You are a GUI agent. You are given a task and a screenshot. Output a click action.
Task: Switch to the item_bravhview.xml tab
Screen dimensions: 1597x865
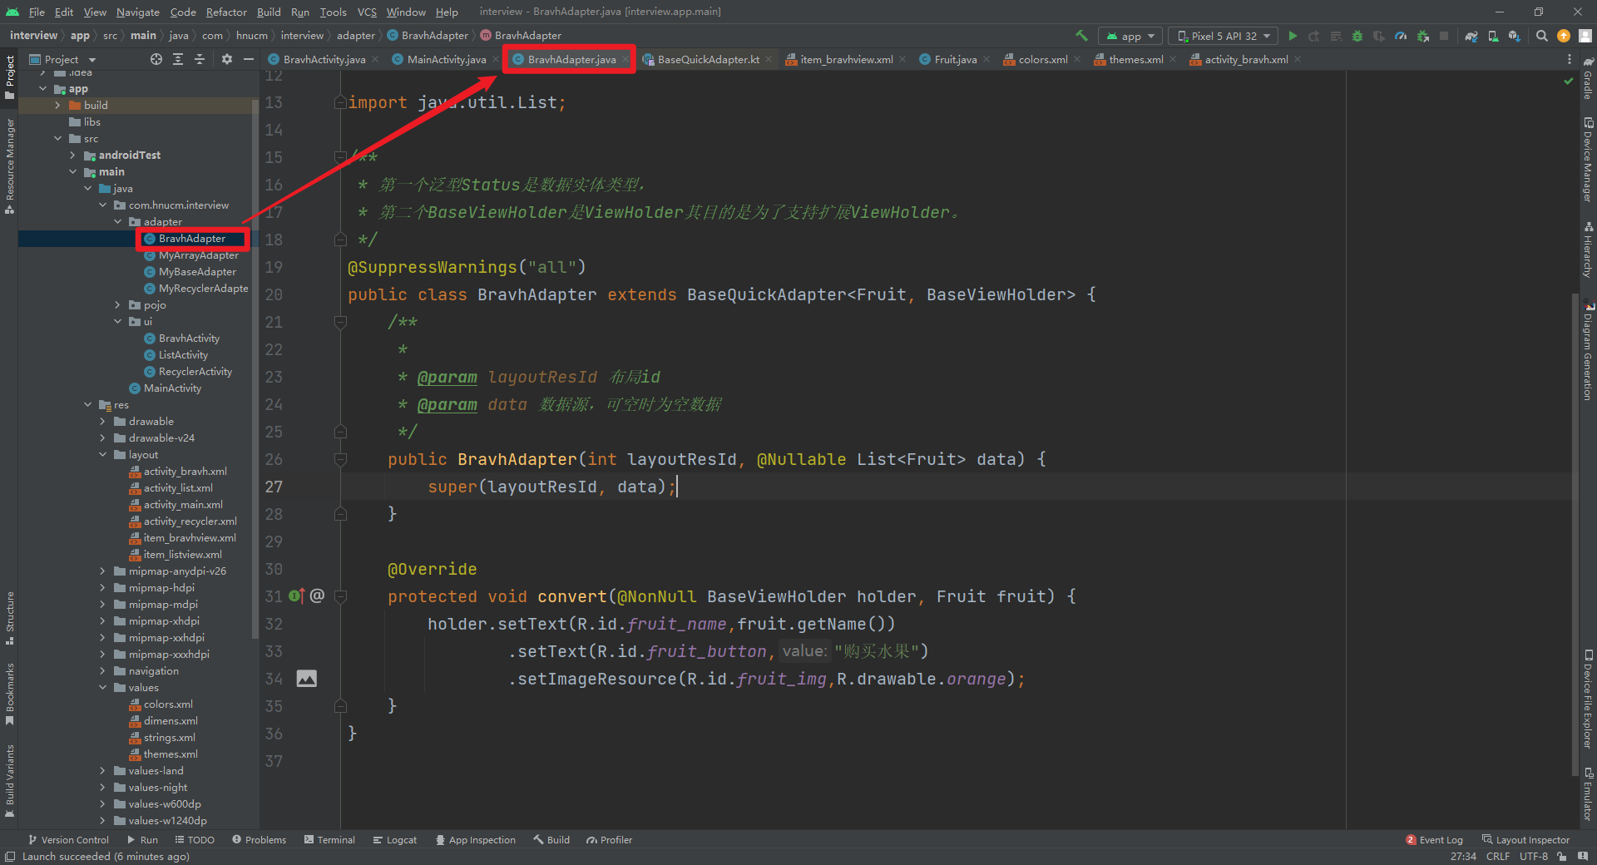click(846, 59)
